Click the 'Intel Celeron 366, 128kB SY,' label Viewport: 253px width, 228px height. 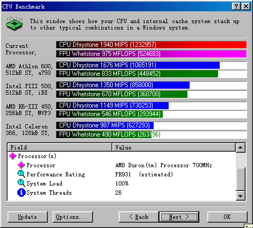[27, 130]
